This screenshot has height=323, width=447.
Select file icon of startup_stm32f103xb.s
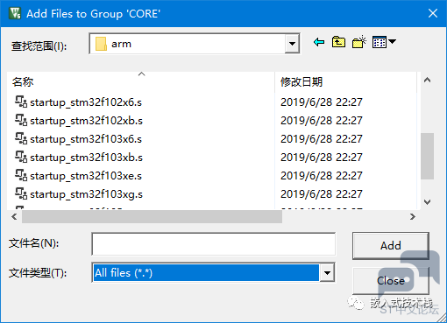[x=21, y=157]
